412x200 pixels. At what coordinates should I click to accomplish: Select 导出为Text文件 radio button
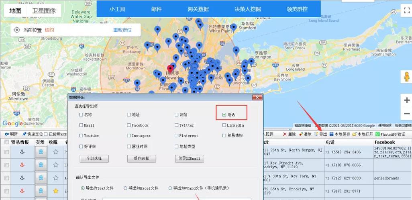click(83, 188)
